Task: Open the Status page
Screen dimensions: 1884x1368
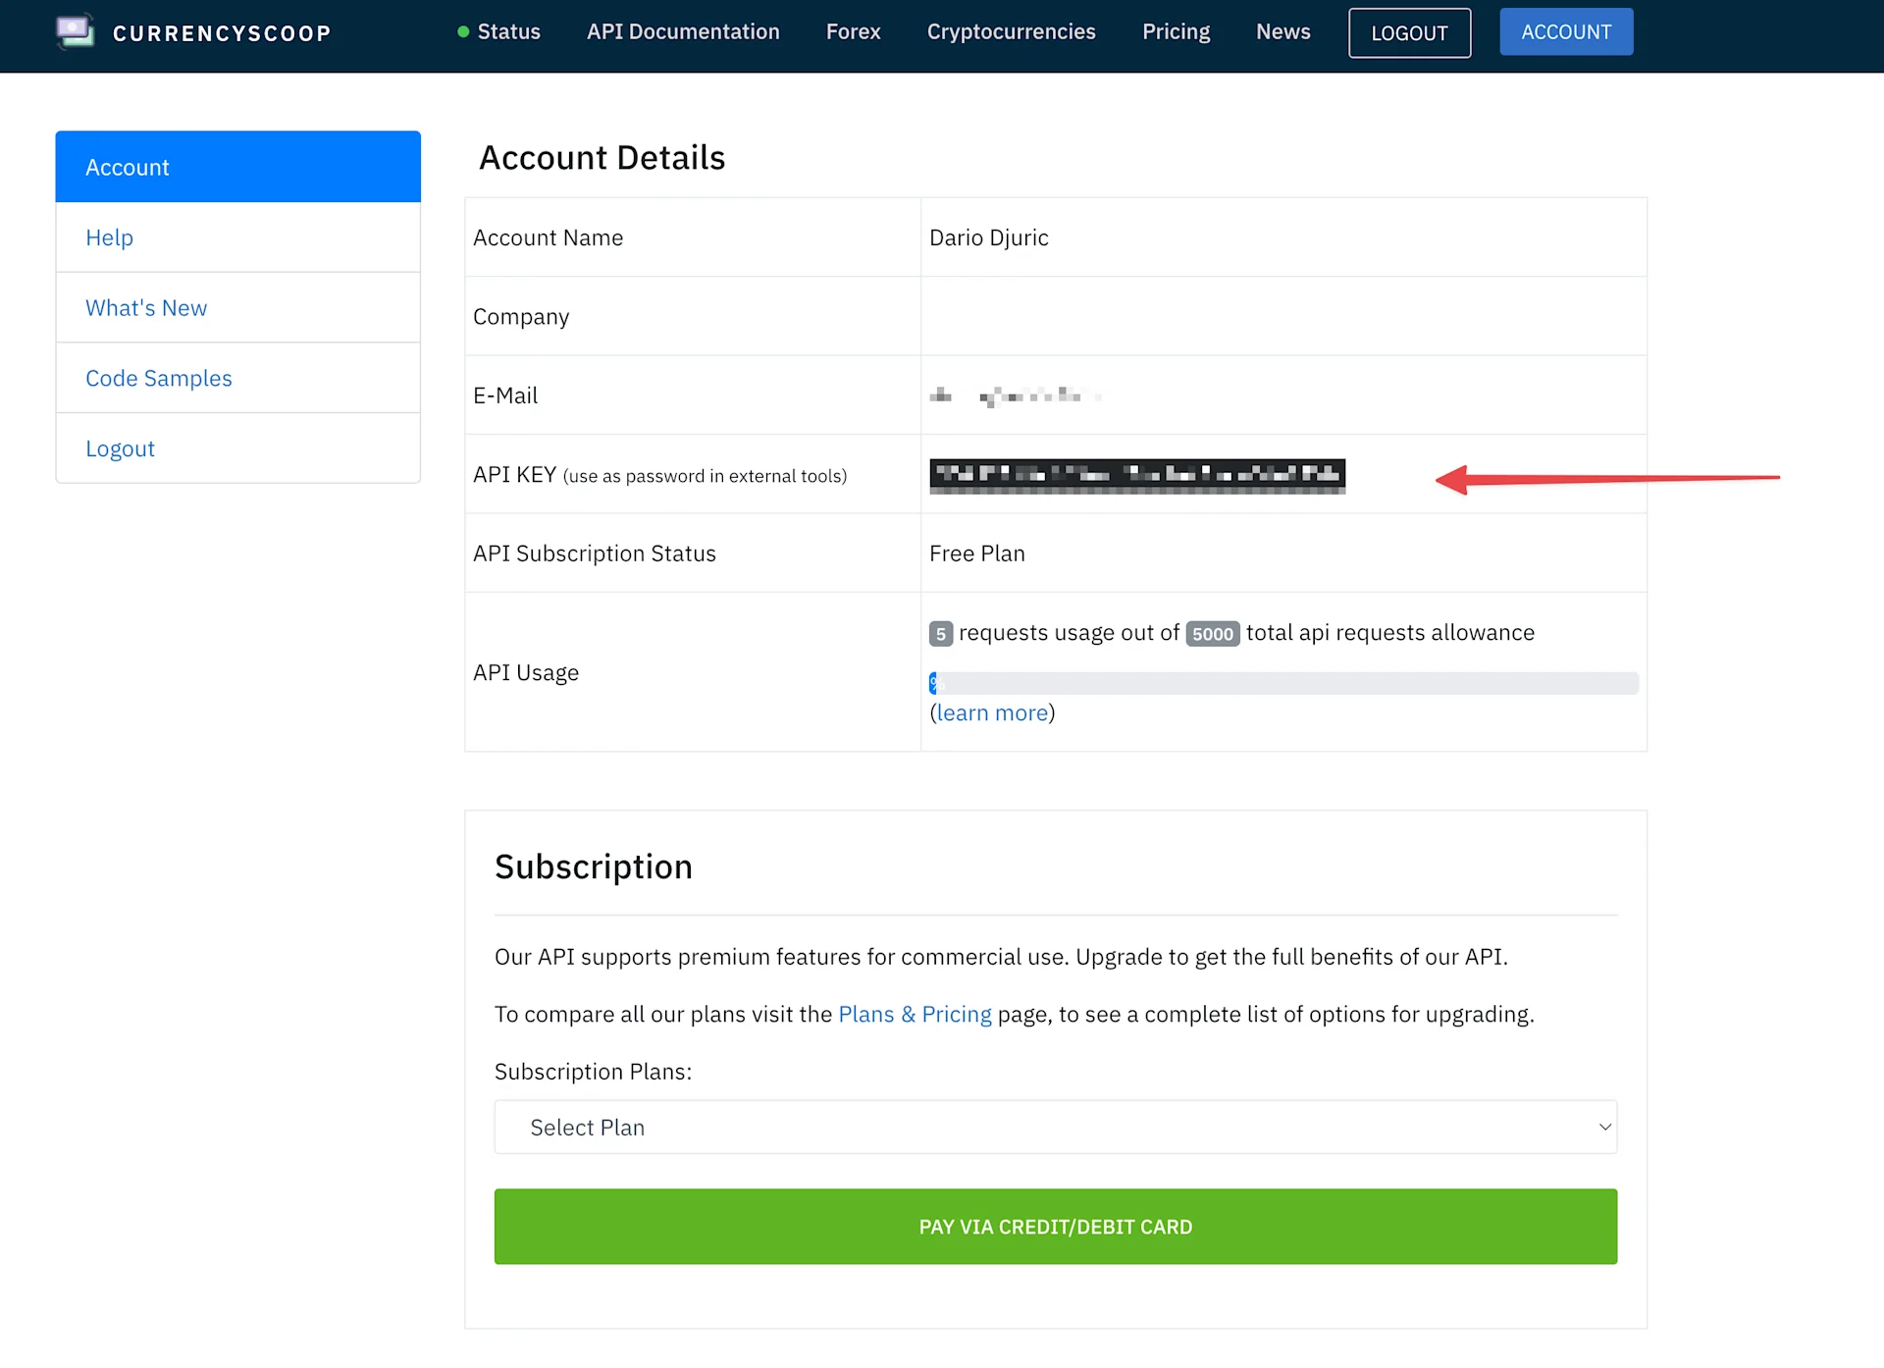Action: click(x=508, y=31)
